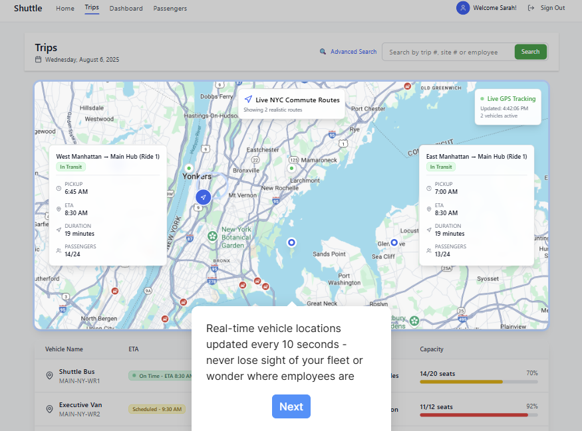
Task: Click In Transit badge on the East Manhattan card
Action: pos(440,167)
